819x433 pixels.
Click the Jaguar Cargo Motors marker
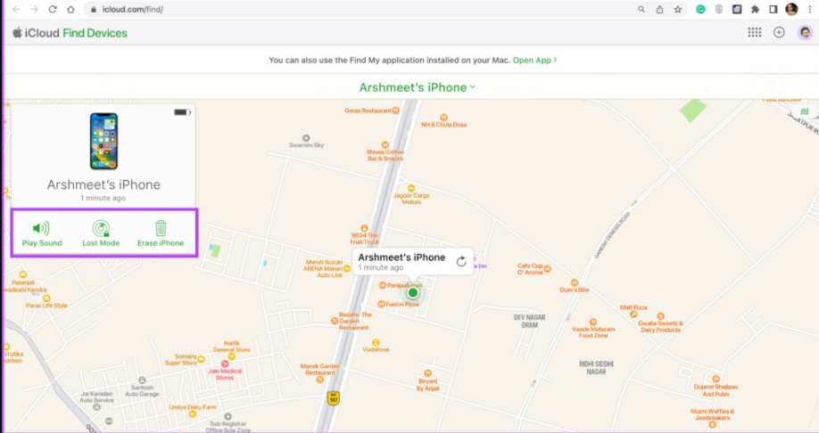point(411,188)
